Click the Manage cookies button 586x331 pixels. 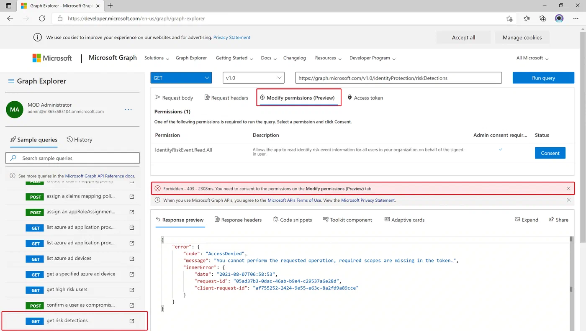point(522,37)
